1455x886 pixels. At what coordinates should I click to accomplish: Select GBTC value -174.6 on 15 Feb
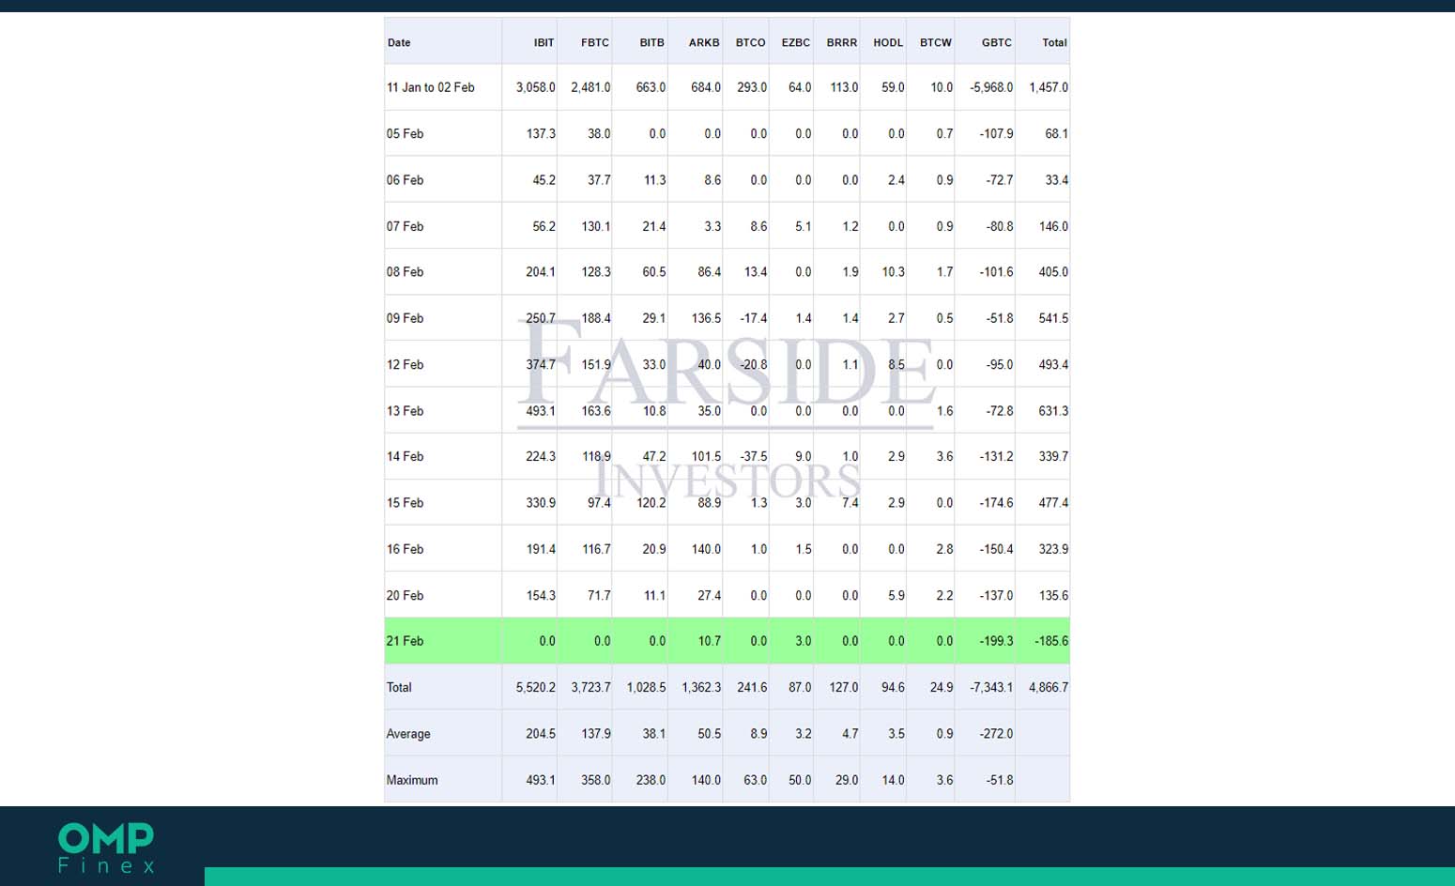[996, 503]
